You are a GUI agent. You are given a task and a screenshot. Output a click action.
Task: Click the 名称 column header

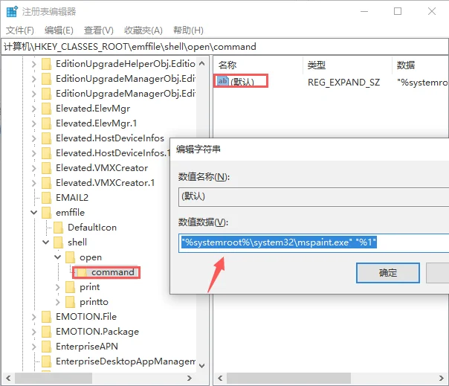click(227, 65)
